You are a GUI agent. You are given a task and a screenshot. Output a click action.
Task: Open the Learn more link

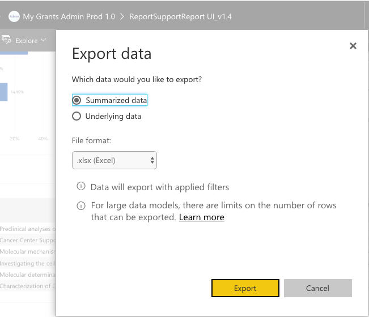click(201, 217)
